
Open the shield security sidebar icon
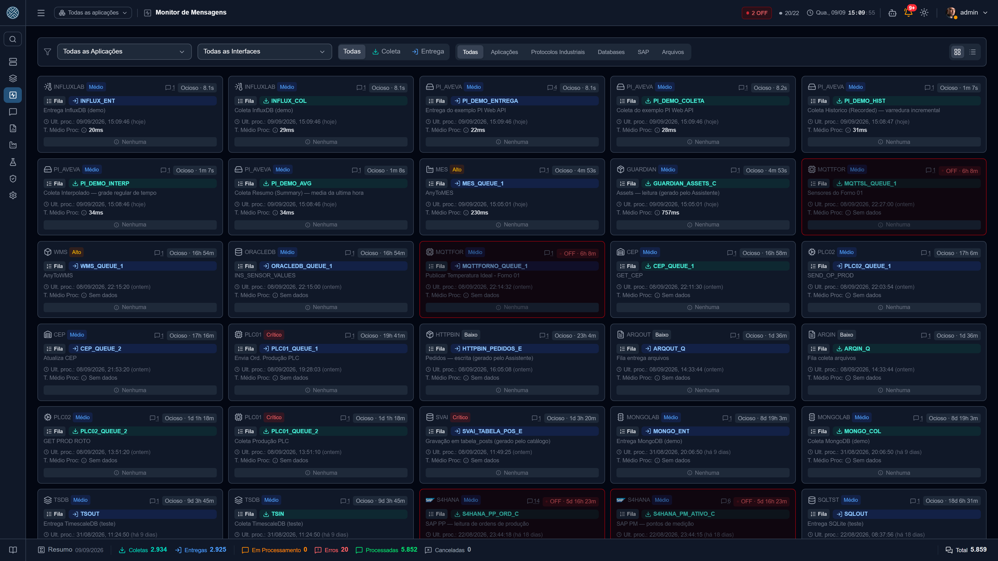coord(13,178)
